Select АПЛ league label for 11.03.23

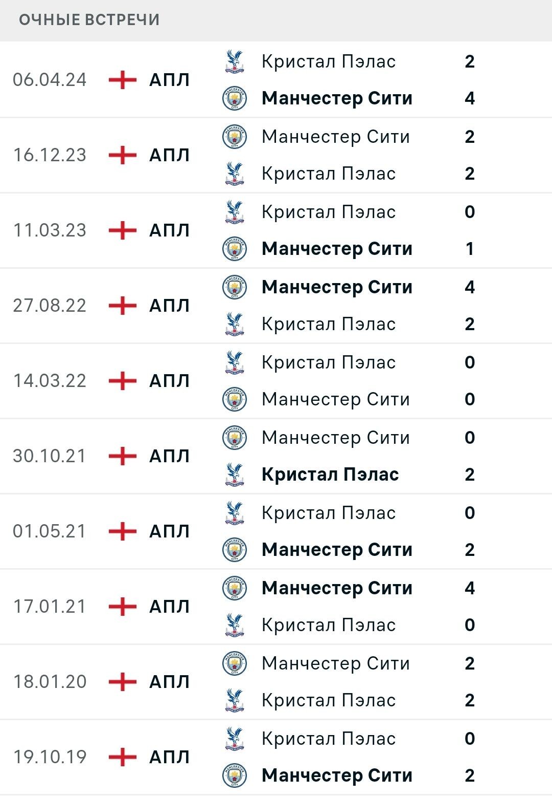169,230
